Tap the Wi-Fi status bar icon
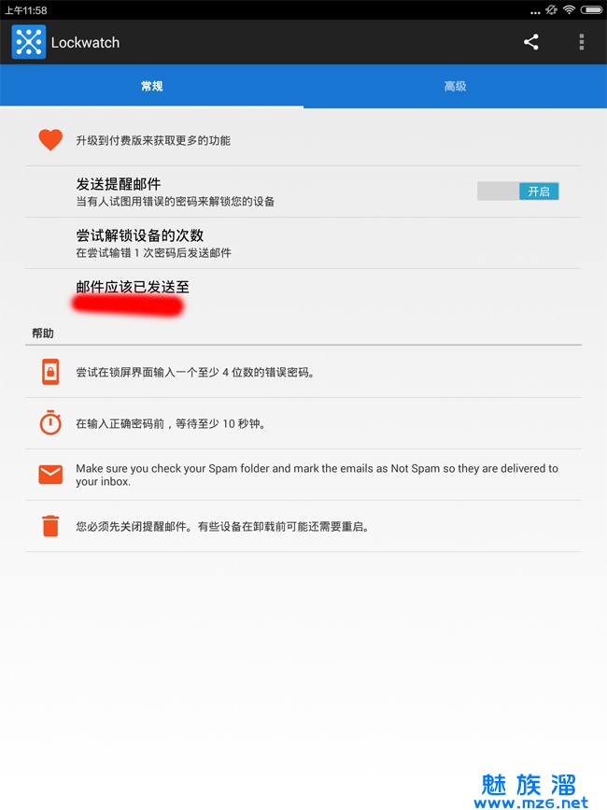607x810 pixels. click(569, 10)
